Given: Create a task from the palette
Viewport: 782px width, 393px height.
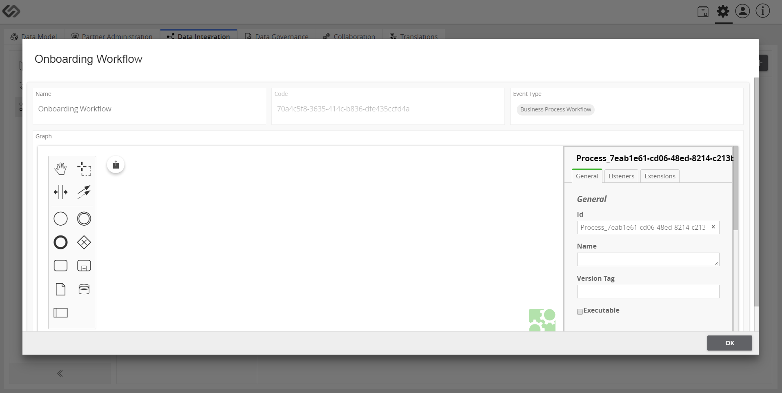Looking at the screenshot, I should tap(60, 266).
